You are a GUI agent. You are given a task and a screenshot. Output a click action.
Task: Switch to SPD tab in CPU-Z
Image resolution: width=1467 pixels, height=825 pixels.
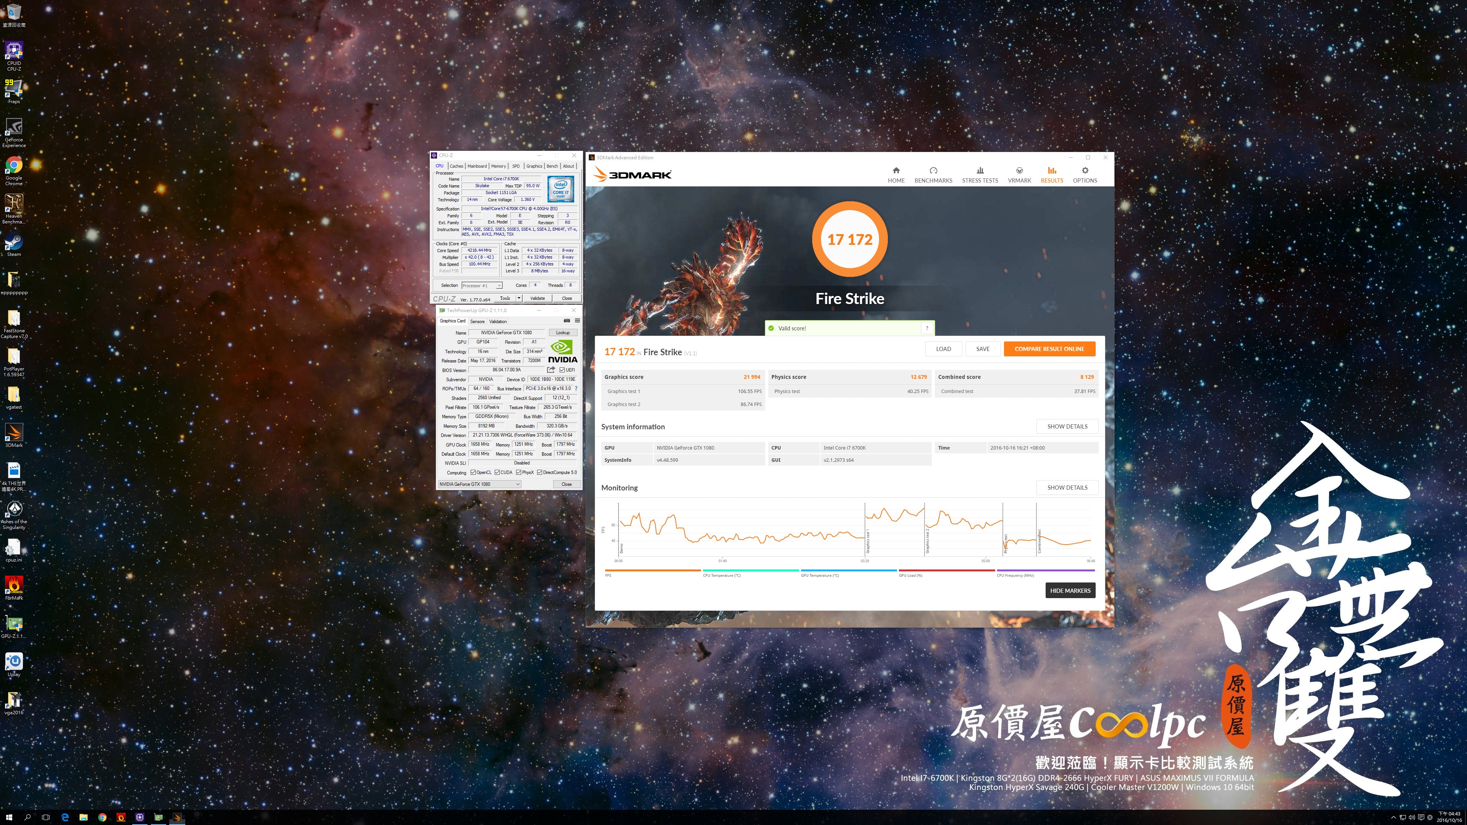516,166
